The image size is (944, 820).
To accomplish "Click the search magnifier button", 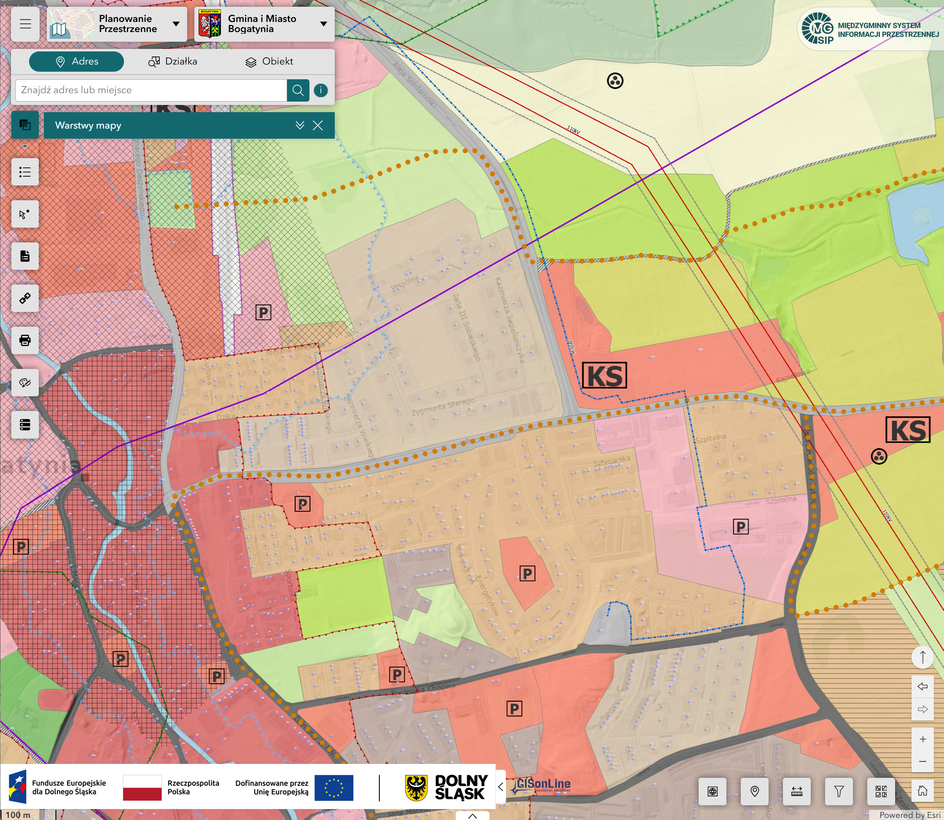I will (298, 90).
